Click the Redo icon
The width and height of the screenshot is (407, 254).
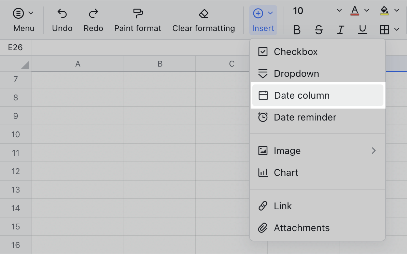93,14
